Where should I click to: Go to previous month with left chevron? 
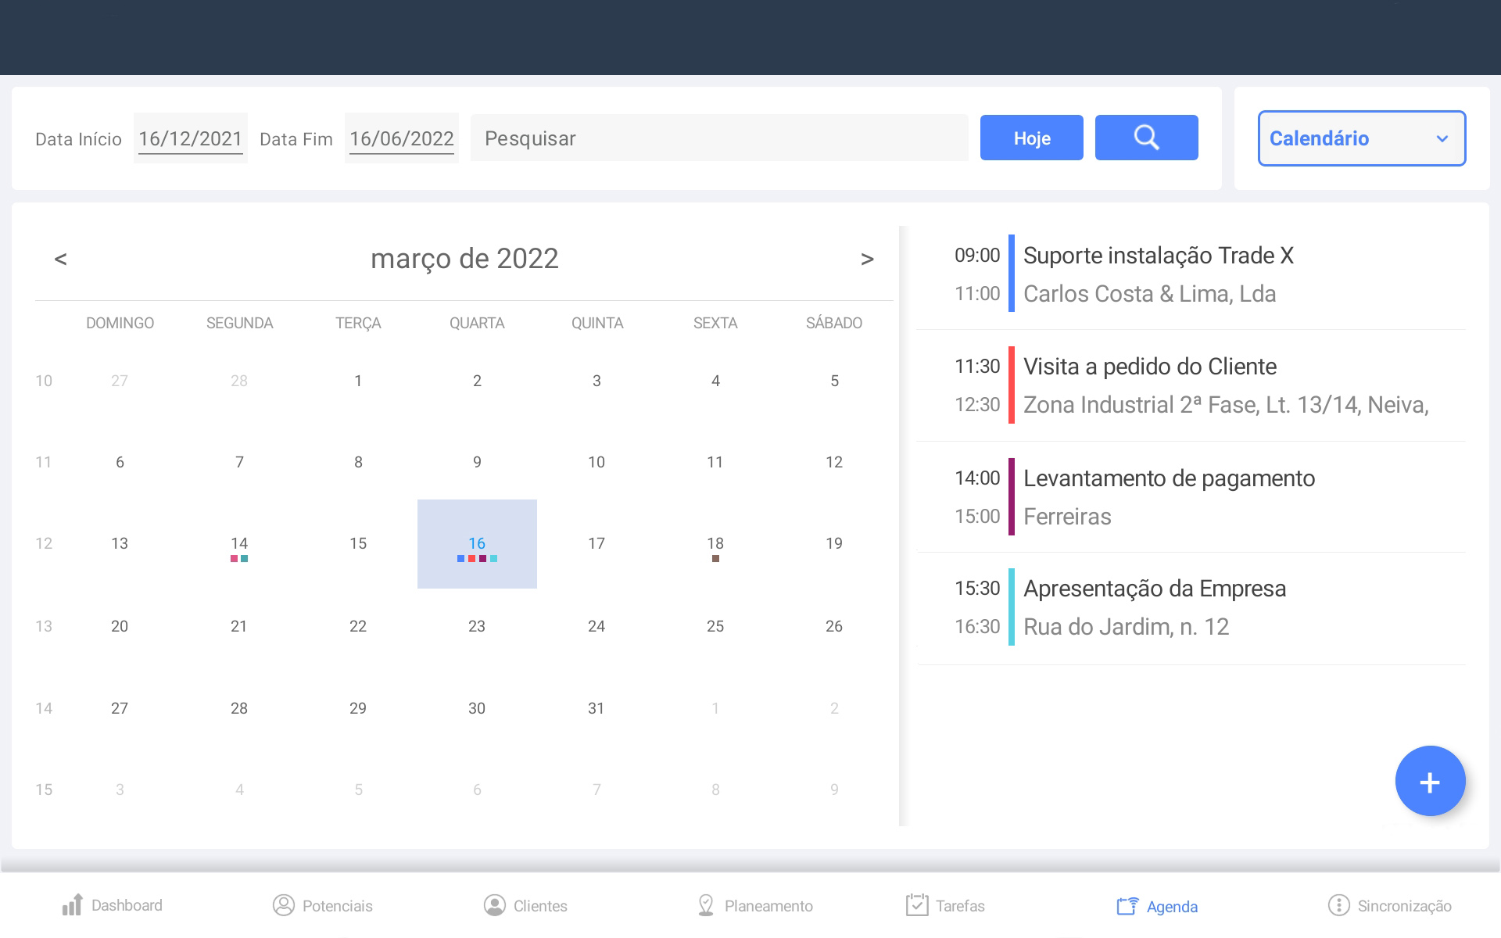point(60,259)
